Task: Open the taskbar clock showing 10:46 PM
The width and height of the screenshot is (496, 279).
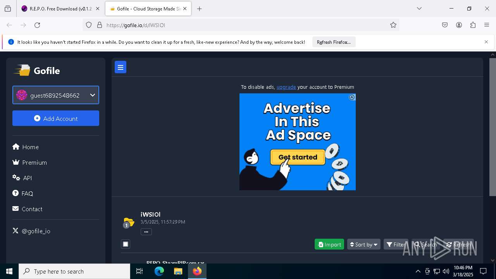Action: pos(463,271)
